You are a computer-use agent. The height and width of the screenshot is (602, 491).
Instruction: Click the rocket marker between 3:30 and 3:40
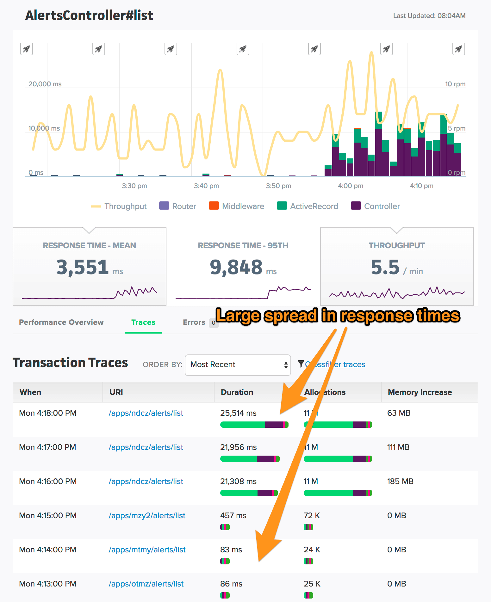tap(171, 49)
